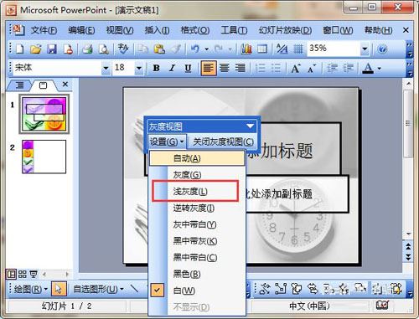Open Slide Sorter view icon
This screenshot has width=419, height=319.
click(x=23, y=274)
